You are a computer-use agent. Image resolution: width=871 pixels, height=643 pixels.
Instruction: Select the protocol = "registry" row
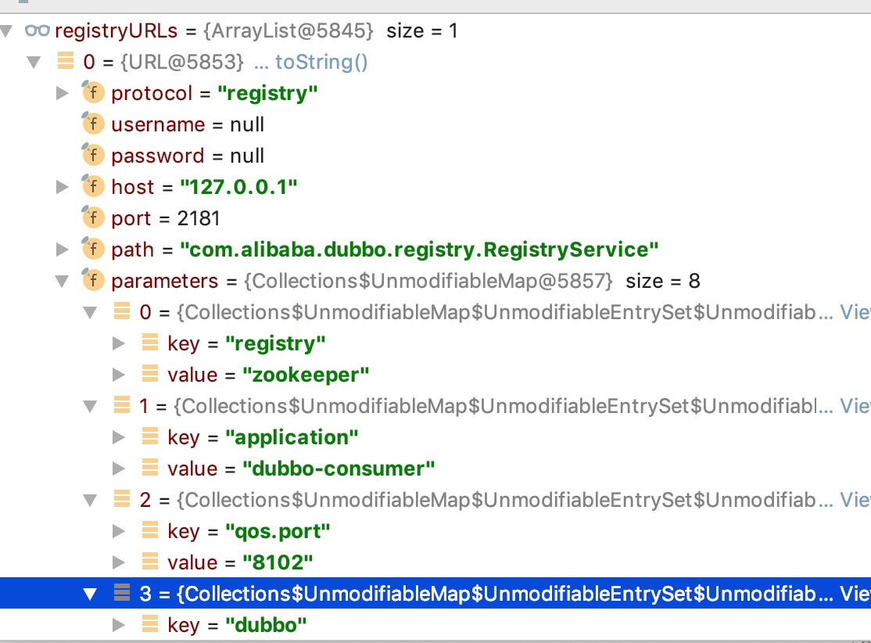[435, 93]
